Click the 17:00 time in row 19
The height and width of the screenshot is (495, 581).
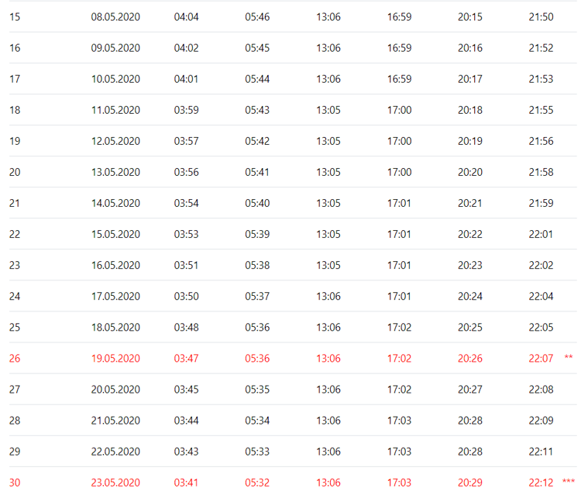[x=400, y=141]
